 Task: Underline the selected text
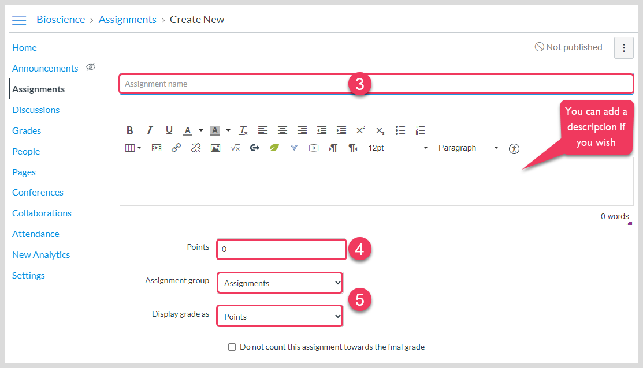(x=169, y=130)
